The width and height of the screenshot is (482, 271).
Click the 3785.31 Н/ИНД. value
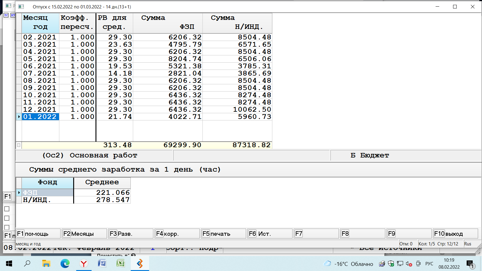pos(255,66)
